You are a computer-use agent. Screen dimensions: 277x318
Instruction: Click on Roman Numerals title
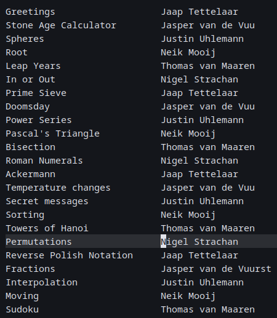44,161
